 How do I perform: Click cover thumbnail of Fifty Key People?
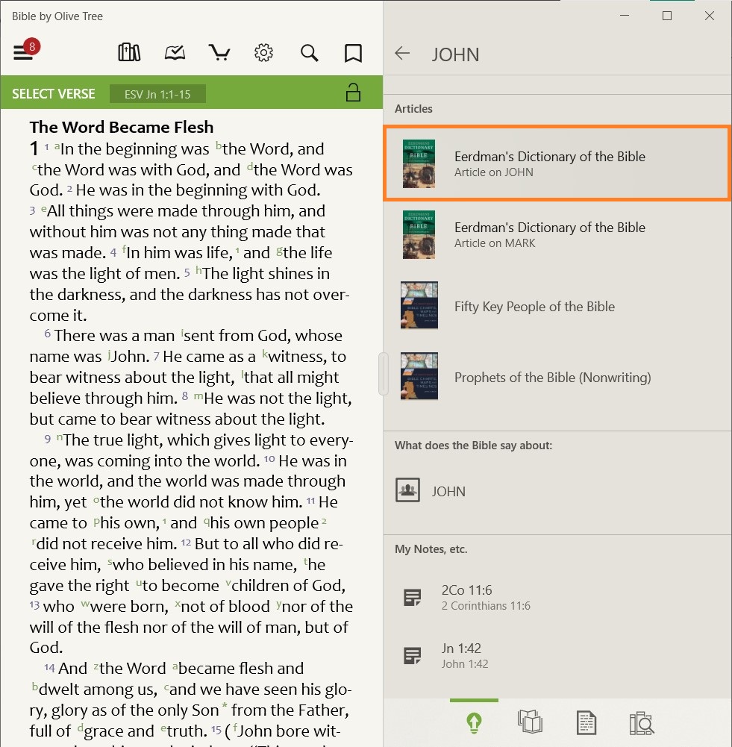[419, 305]
